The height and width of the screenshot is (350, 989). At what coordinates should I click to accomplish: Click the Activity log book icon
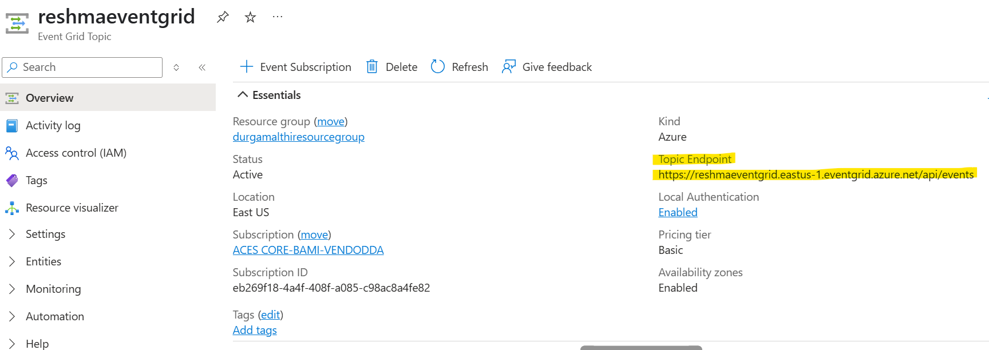coord(12,125)
